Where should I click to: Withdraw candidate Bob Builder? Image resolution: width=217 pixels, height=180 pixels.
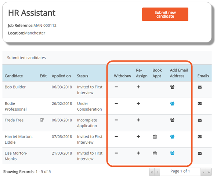click(x=116, y=87)
